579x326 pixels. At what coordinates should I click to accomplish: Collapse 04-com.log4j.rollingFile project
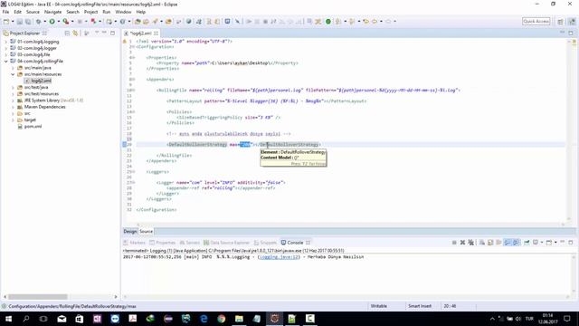[5, 62]
